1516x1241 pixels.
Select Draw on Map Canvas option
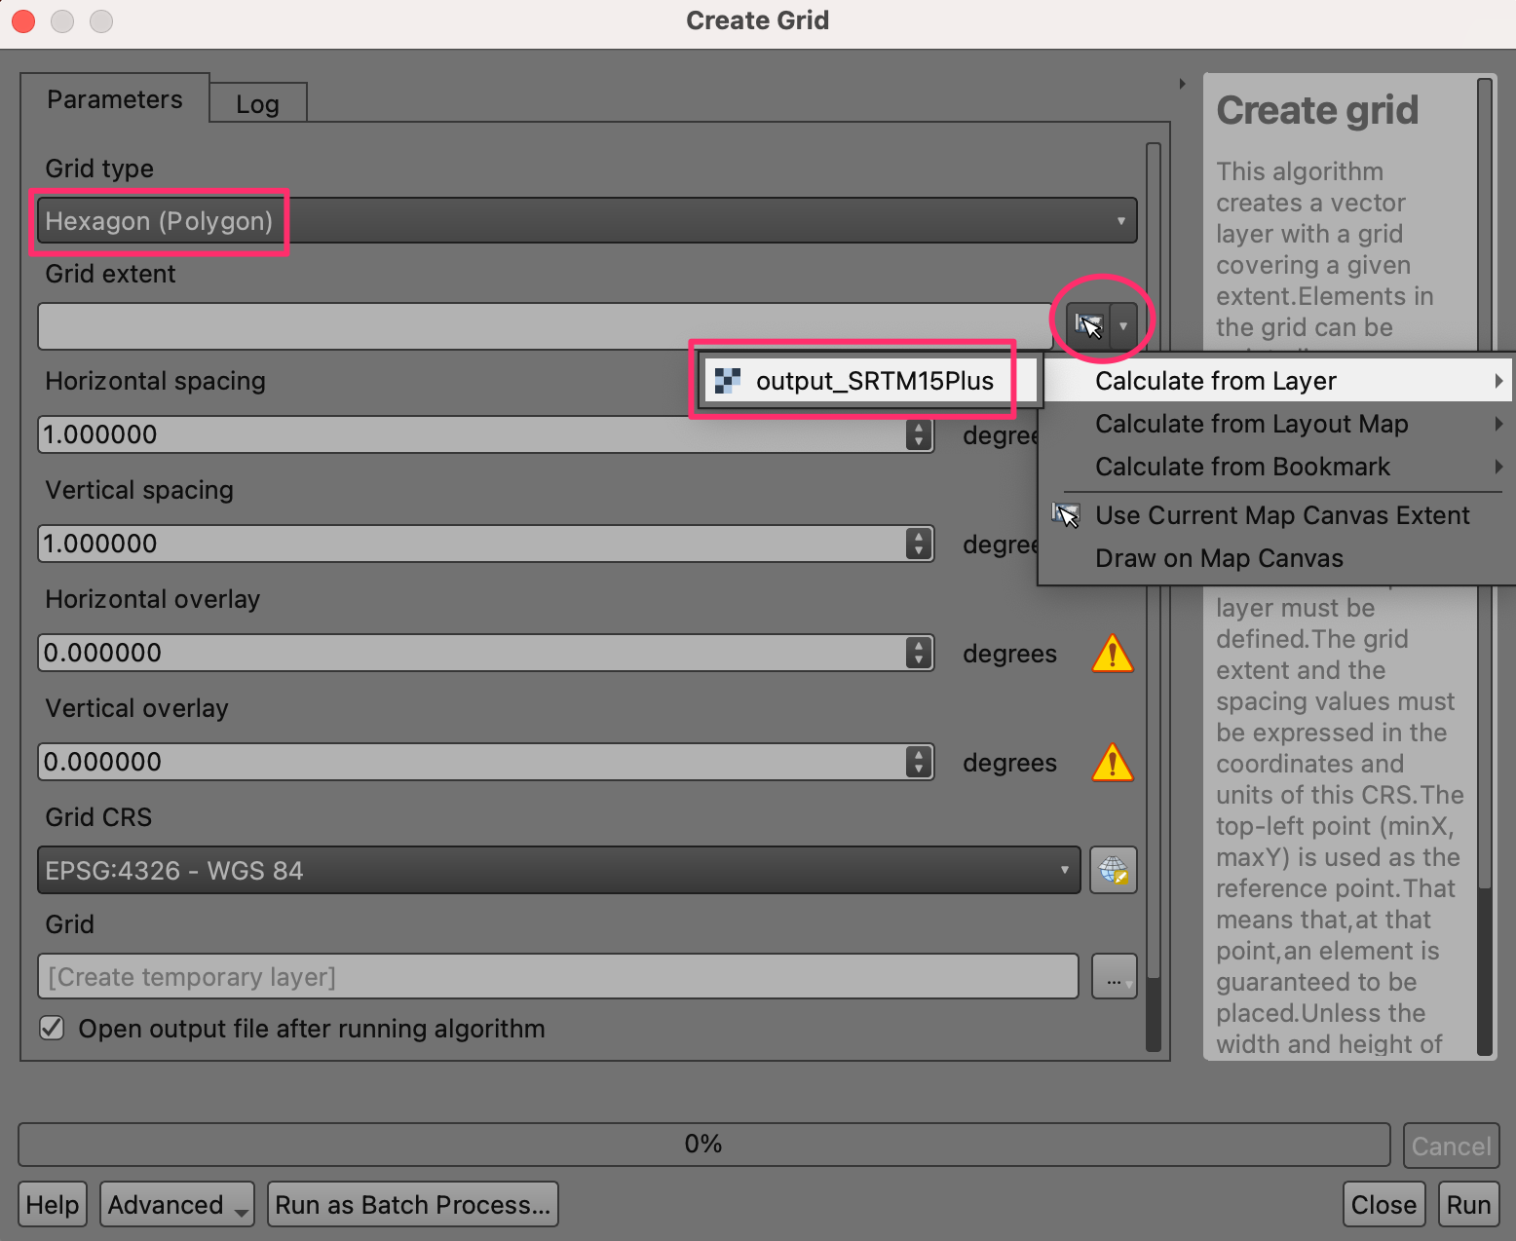tap(1219, 558)
